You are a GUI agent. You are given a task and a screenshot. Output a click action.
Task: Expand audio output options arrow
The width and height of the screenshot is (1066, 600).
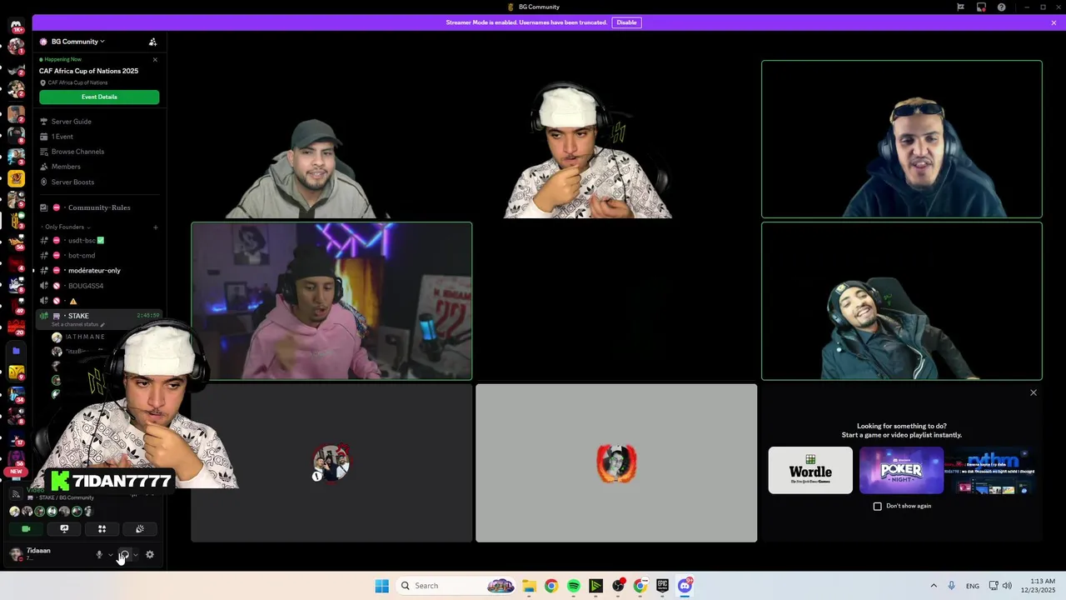pos(136,555)
